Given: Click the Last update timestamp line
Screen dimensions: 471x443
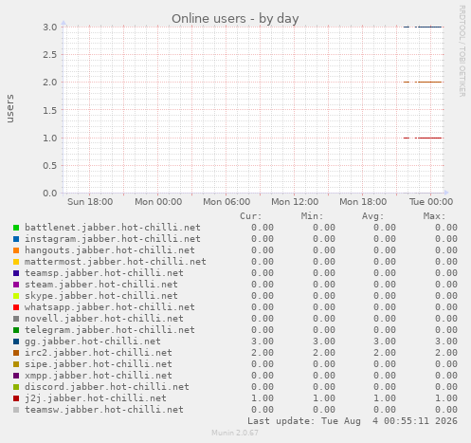Looking at the screenshot, I should coord(353,421).
